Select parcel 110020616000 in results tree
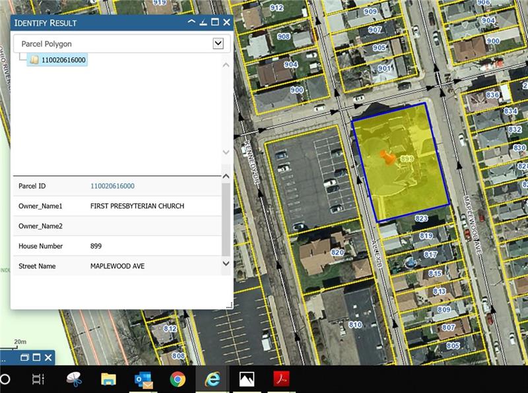This screenshot has width=528, height=393. [x=63, y=61]
